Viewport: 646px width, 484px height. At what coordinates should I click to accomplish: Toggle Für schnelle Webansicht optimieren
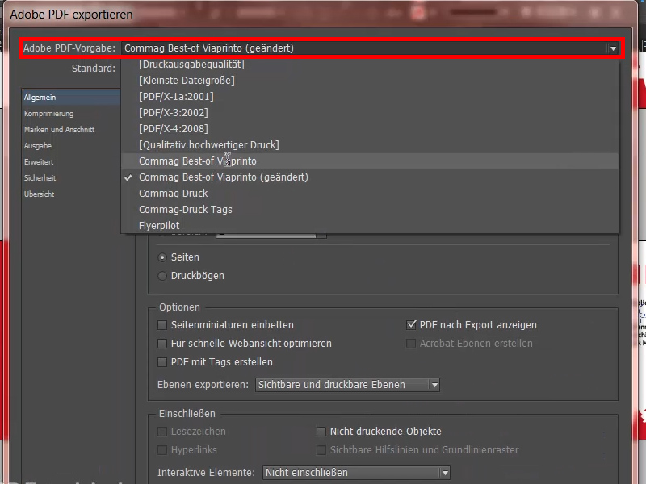click(x=162, y=344)
